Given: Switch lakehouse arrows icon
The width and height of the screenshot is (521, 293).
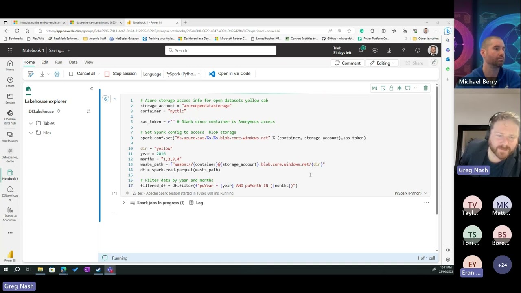Looking at the screenshot, I should [x=88, y=111].
